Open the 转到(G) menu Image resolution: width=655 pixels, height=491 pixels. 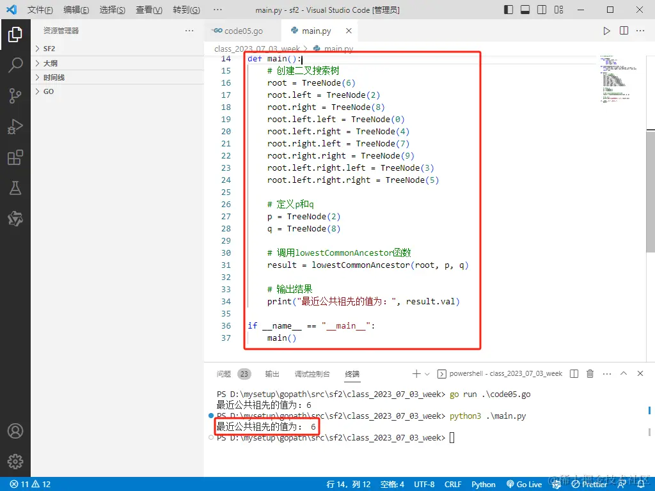pyautogui.click(x=186, y=10)
